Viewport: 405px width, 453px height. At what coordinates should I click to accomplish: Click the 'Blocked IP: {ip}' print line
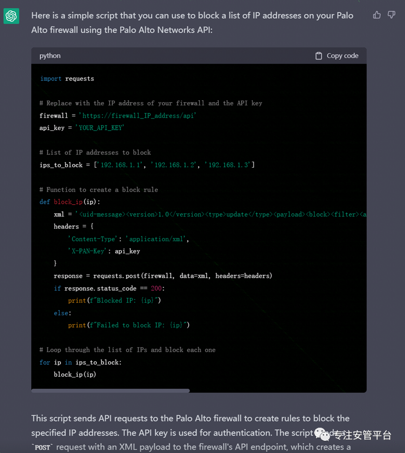(x=114, y=300)
